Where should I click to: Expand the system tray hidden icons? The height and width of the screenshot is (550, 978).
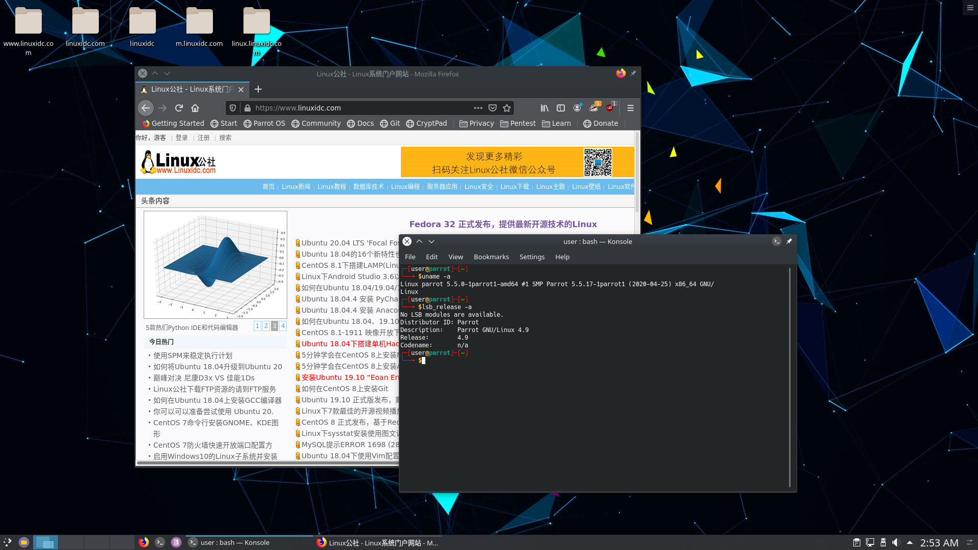coord(910,542)
